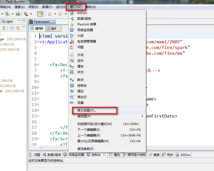The image size is (214, 171).
Task: Open the 运行(R) menu
Action: point(61,7)
